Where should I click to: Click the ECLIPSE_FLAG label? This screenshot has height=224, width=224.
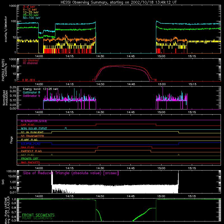click(x=31, y=144)
